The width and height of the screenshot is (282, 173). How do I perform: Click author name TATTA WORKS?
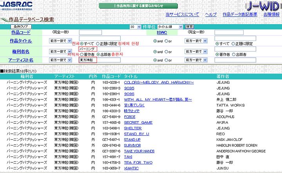coord(231,105)
